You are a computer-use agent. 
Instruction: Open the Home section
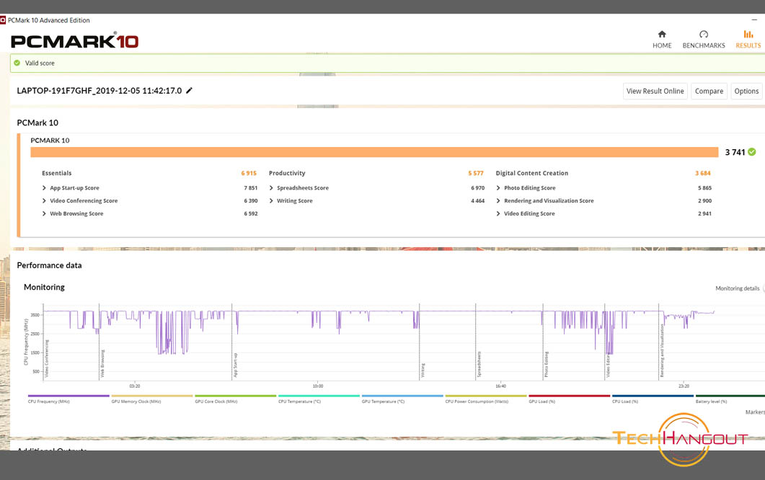662,40
